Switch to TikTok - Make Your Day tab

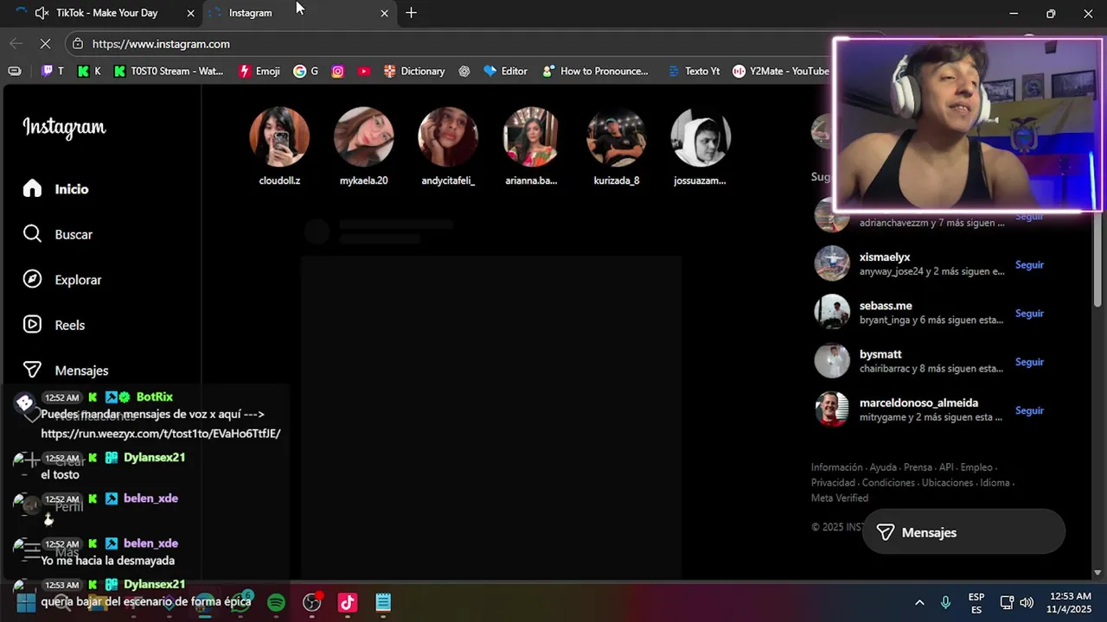click(106, 13)
